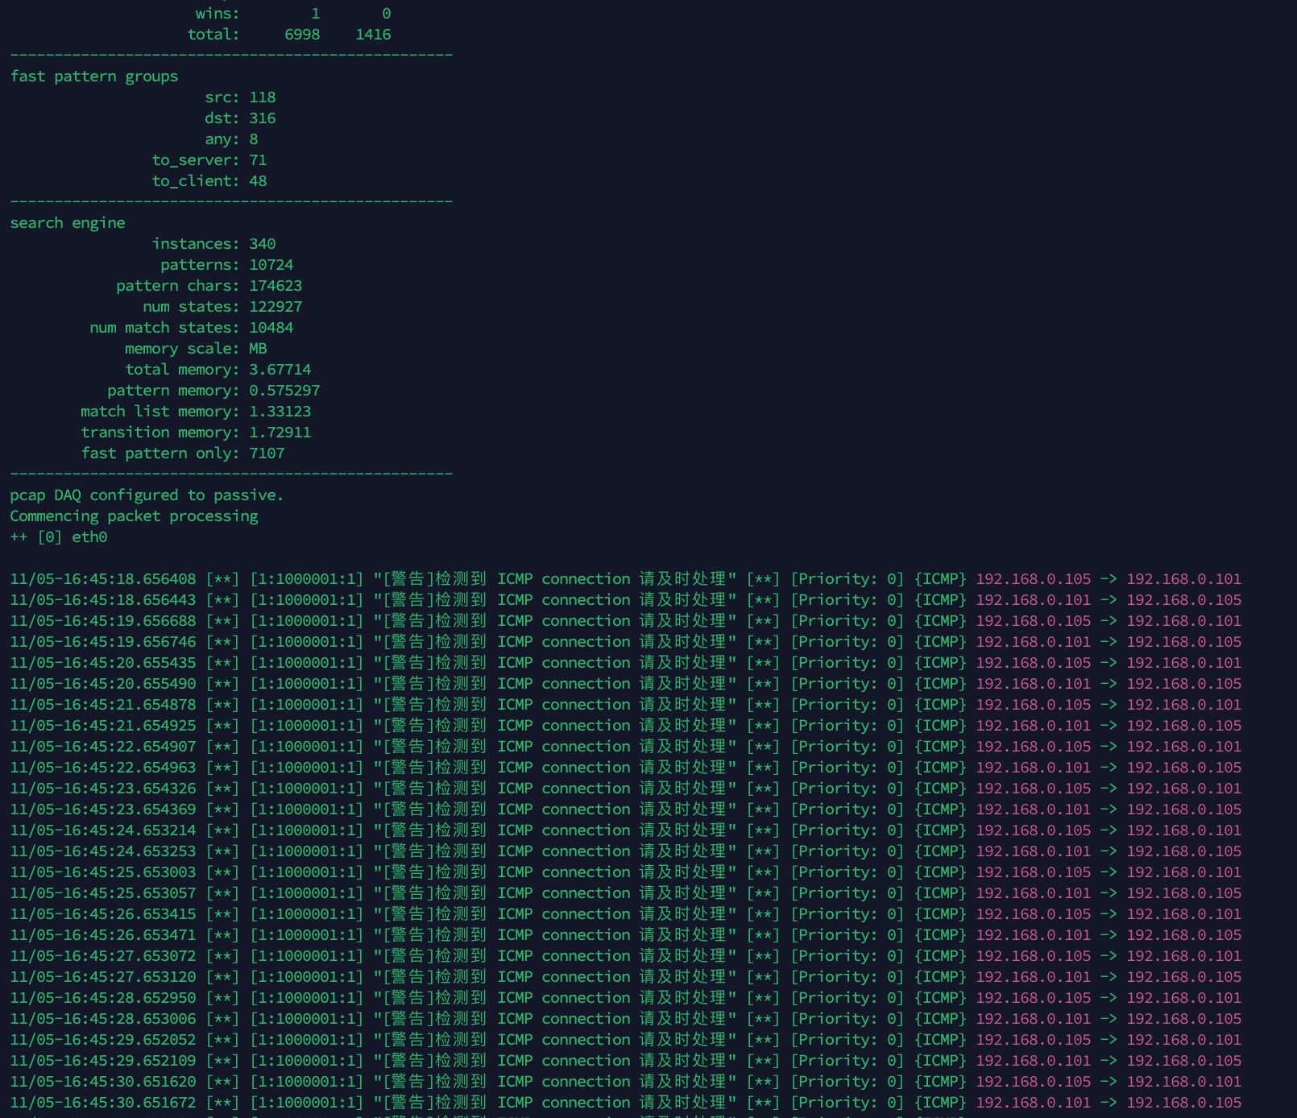Viewport: 1297px width, 1118px height.
Task: Click the 'search engine' section heading
Action: [67, 222]
